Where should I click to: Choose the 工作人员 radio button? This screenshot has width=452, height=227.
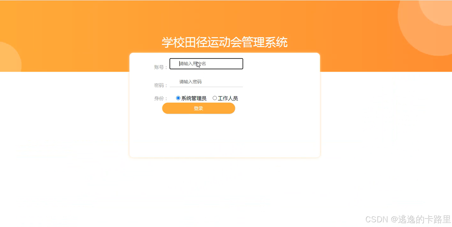coord(215,98)
